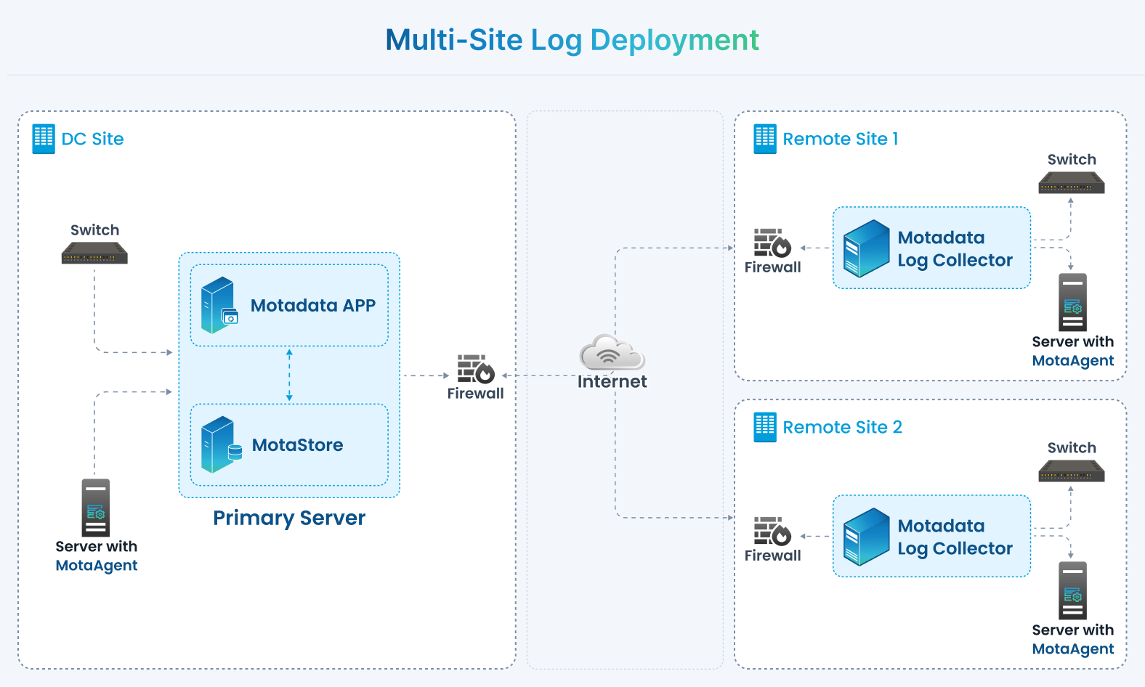Click the DC Site building icon

(44, 139)
